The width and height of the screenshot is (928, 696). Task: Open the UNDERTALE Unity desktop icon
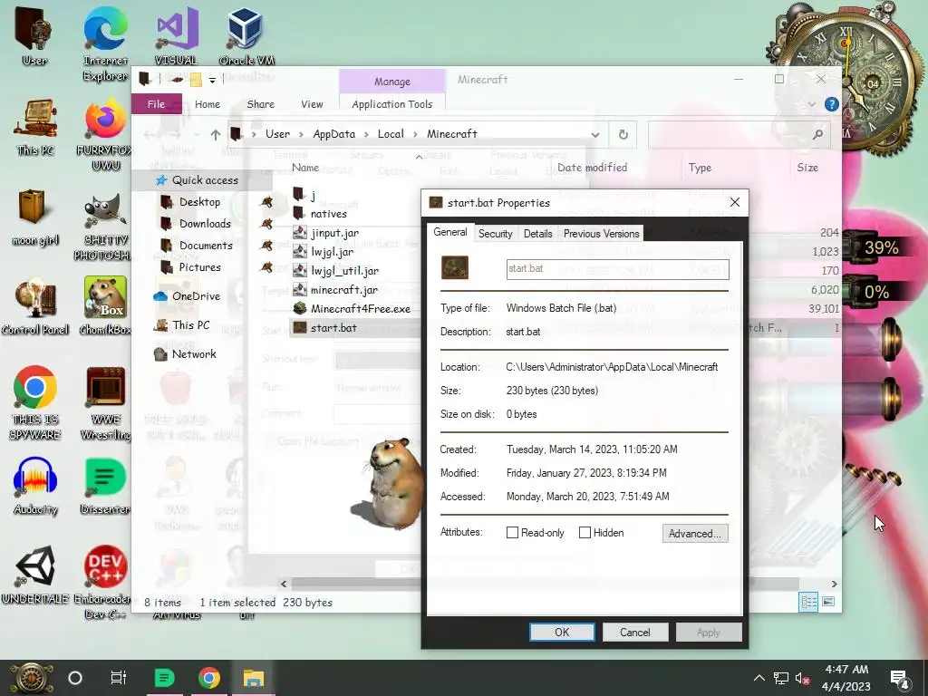[x=35, y=574]
